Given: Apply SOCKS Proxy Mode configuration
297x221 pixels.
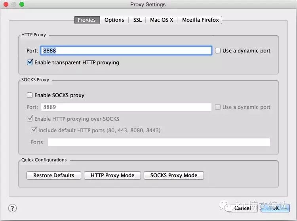Looking at the screenshot, I should point(174,175).
